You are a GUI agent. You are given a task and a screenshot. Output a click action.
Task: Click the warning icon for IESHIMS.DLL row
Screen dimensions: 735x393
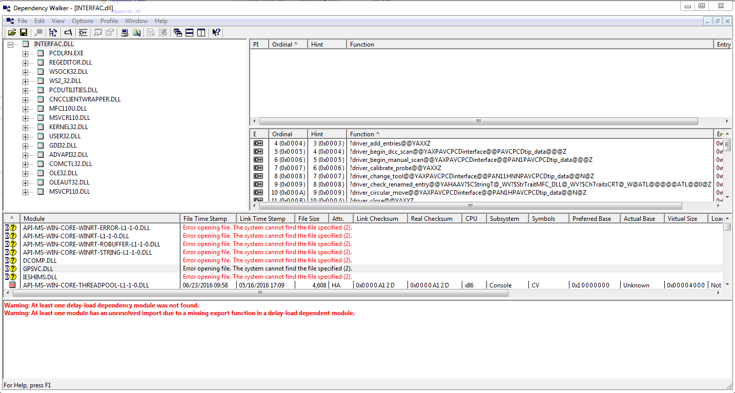click(11, 277)
